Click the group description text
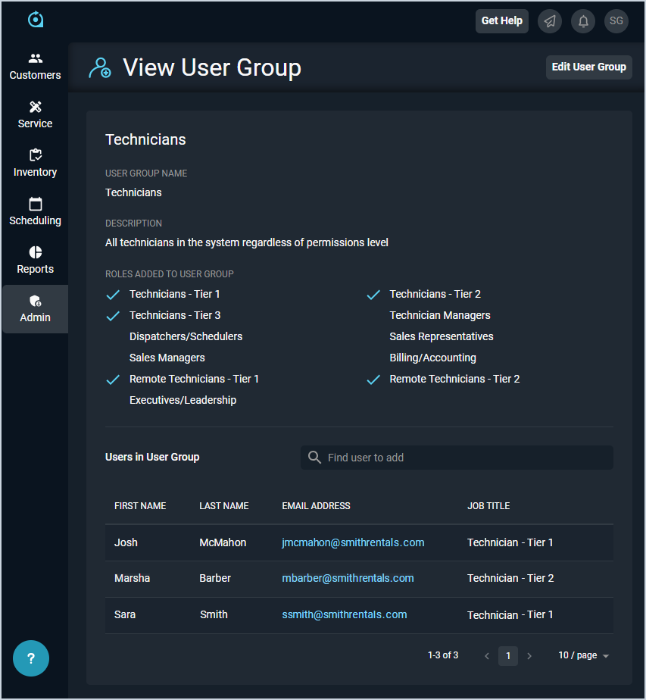The width and height of the screenshot is (646, 700). pyautogui.click(x=247, y=243)
